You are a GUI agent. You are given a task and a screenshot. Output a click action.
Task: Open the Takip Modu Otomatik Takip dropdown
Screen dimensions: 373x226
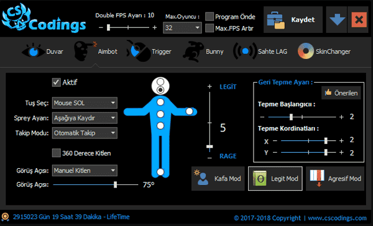click(x=85, y=133)
